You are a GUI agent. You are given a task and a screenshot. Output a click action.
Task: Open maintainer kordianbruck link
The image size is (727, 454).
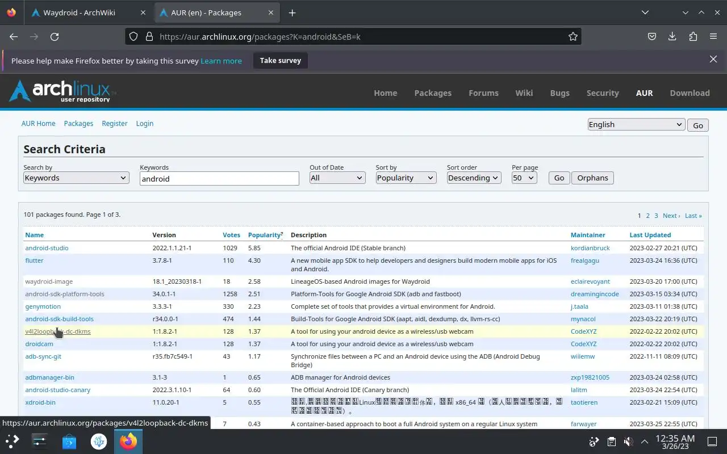coord(590,248)
